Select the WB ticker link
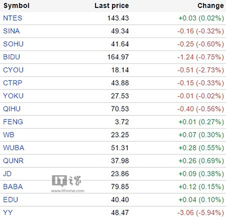 pyautogui.click(x=8, y=135)
